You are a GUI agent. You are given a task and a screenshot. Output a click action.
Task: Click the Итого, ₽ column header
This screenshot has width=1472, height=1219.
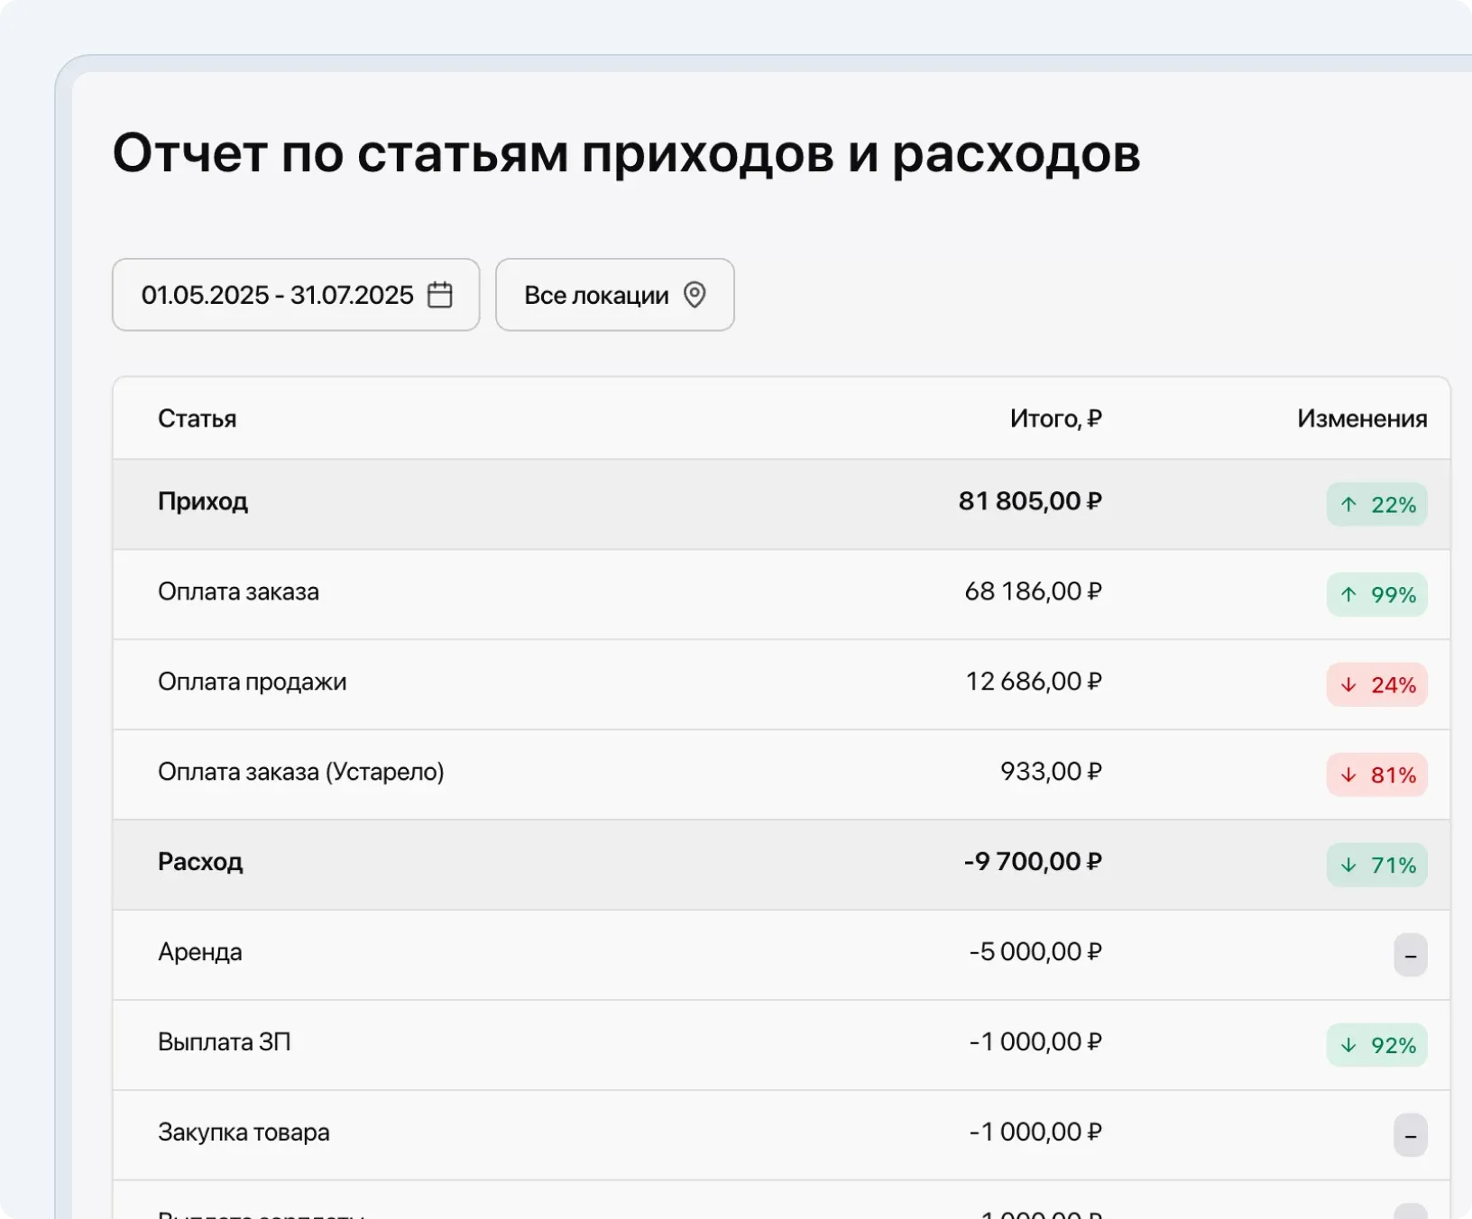tap(1057, 417)
